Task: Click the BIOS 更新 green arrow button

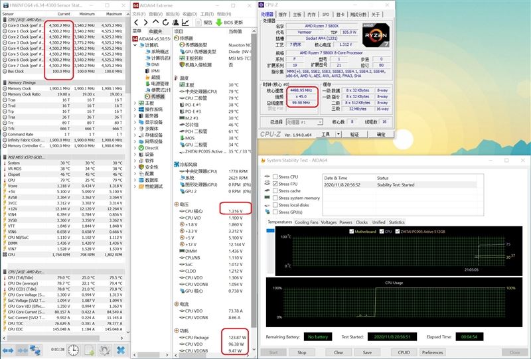Action: pos(230,23)
